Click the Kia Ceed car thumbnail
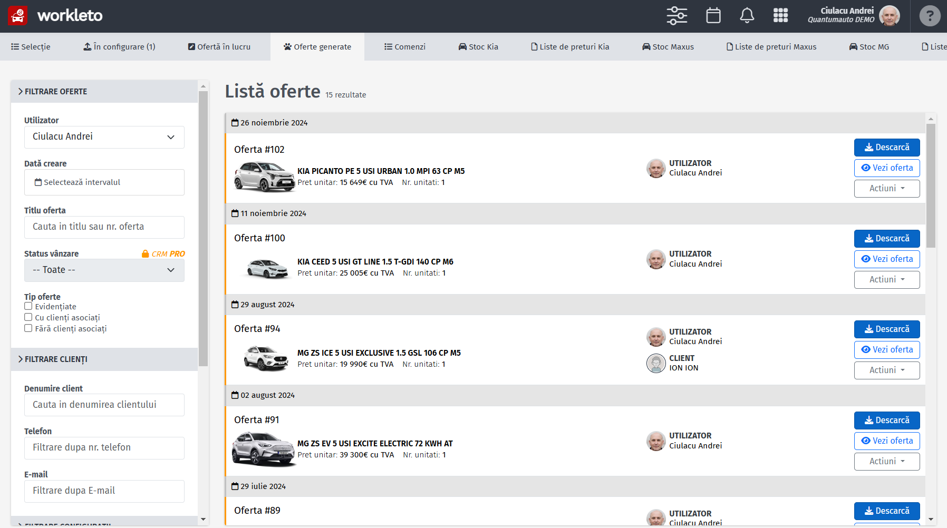 pos(267,268)
